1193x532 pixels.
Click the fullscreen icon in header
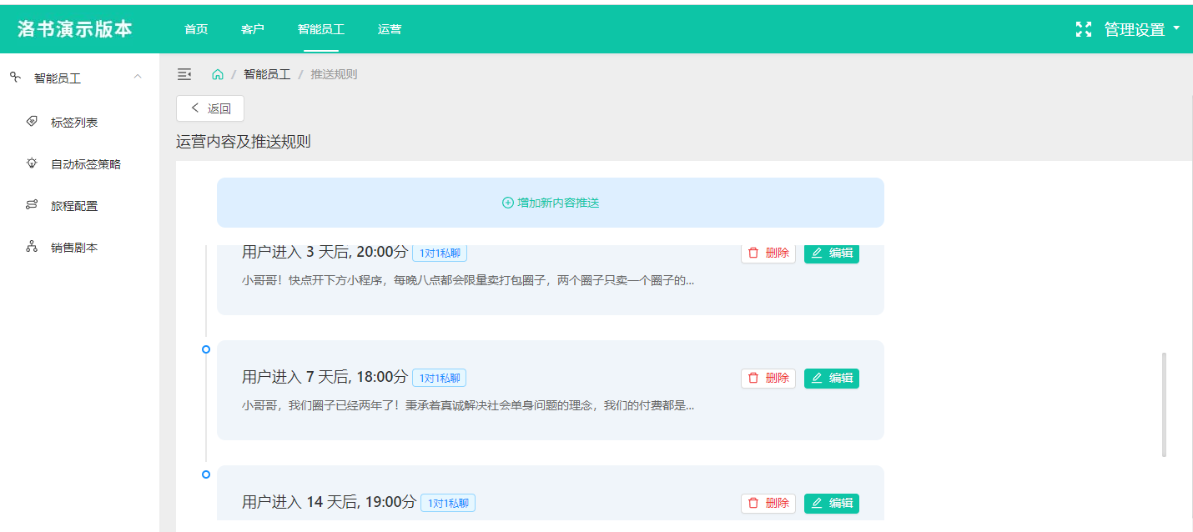click(1083, 29)
